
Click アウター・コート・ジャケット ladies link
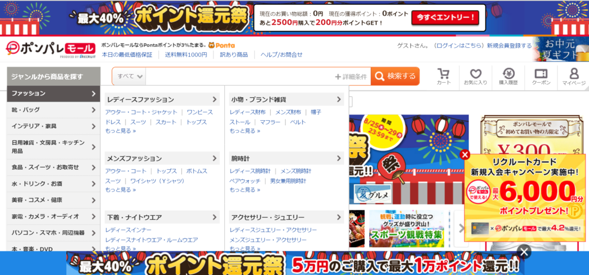[x=141, y=112]
